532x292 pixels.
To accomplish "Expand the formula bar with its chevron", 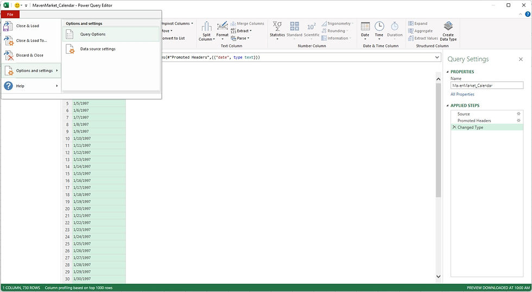I will point(437,58).
